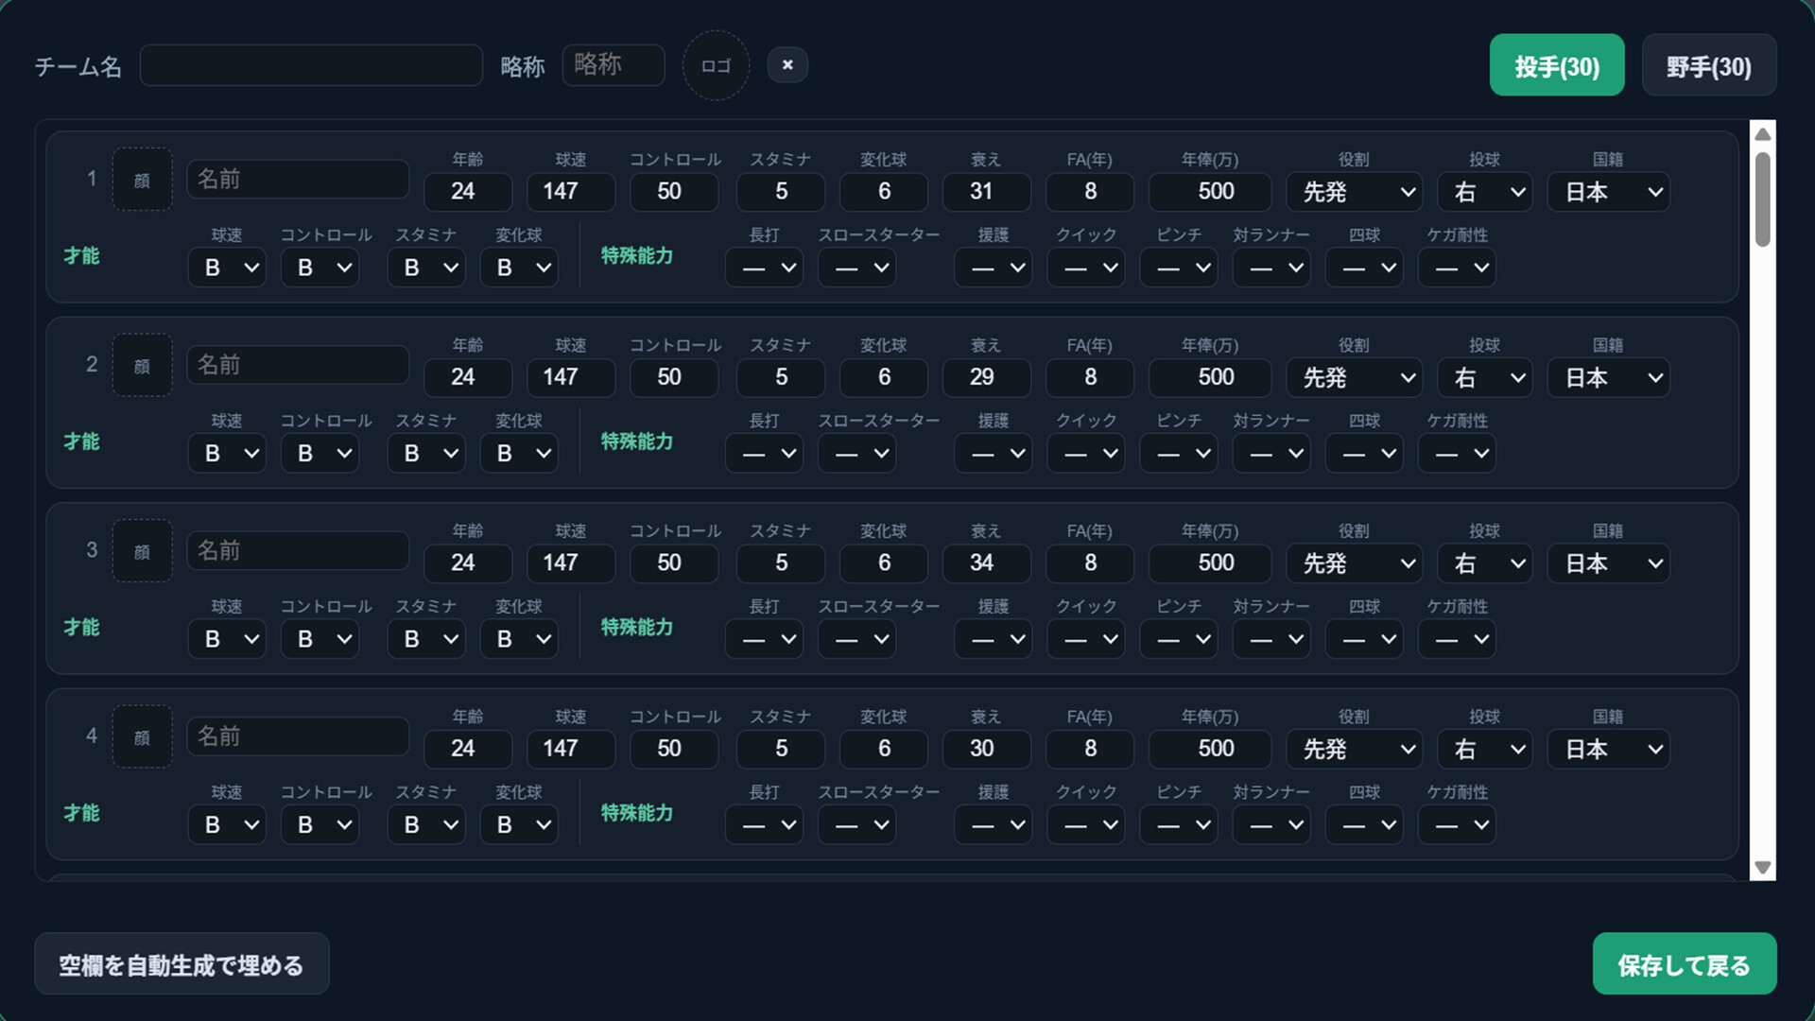The height and width of the screenshot is (1021, 1815).
Task: Click the face (顔) icon of player 1
Action: point(142,180)
